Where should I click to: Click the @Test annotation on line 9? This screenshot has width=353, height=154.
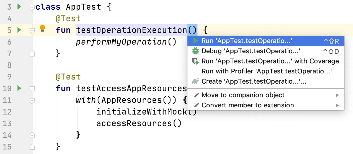68,77
